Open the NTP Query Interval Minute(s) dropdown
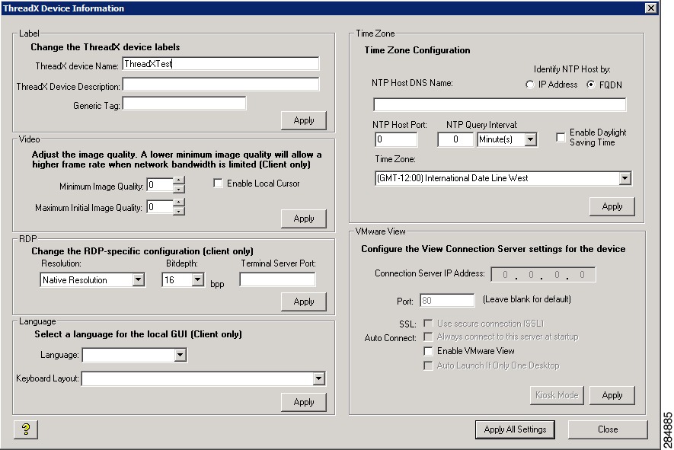674x450 pixels. 530,139
